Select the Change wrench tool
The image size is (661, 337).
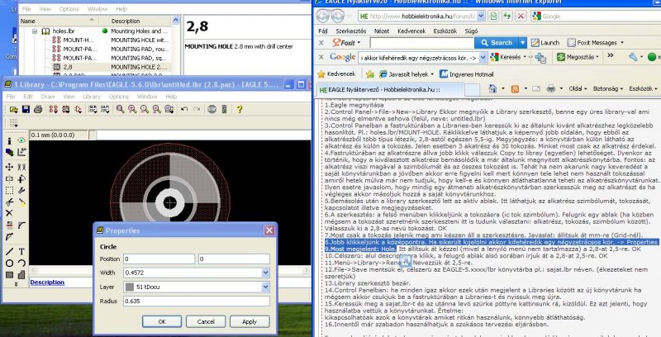click(x=21, y=191)
